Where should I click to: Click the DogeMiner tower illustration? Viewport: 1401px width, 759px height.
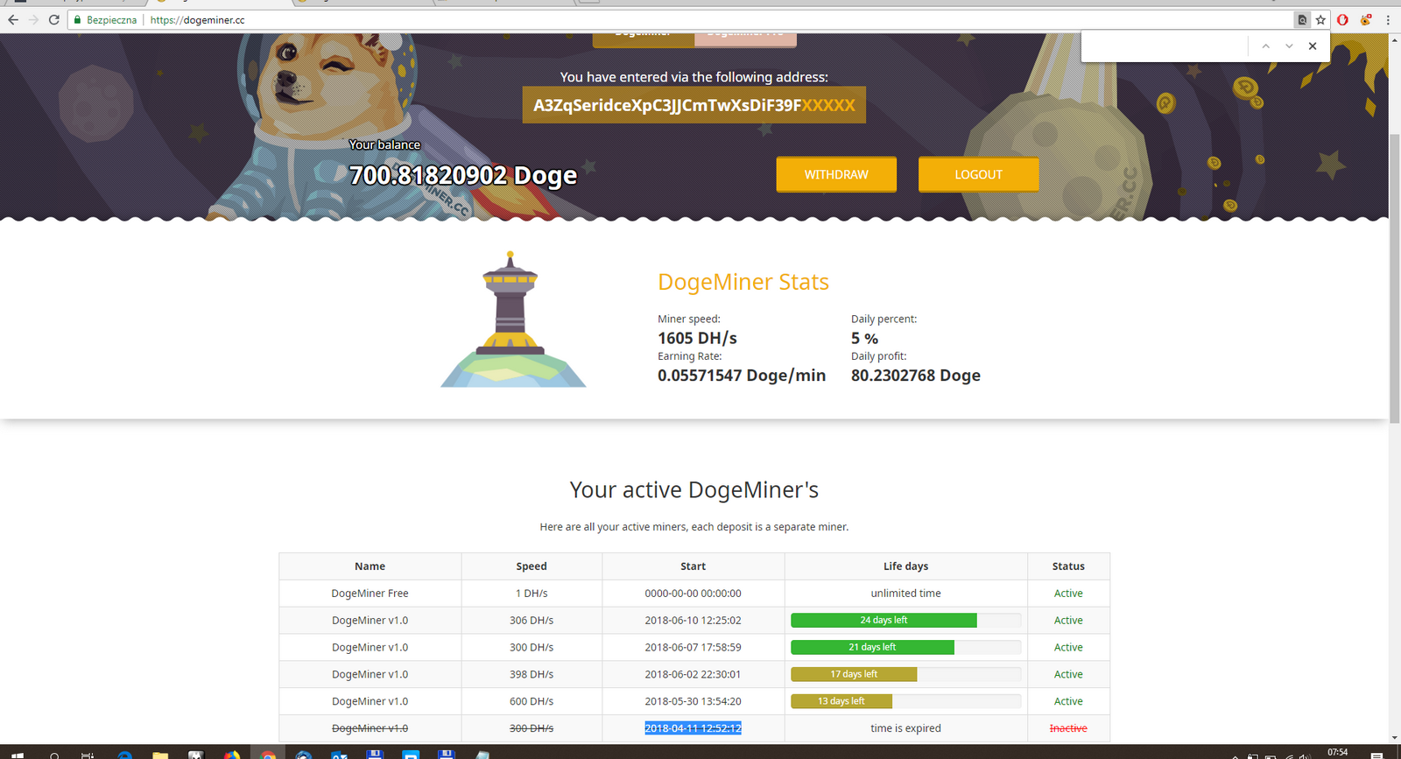(513, 320)
